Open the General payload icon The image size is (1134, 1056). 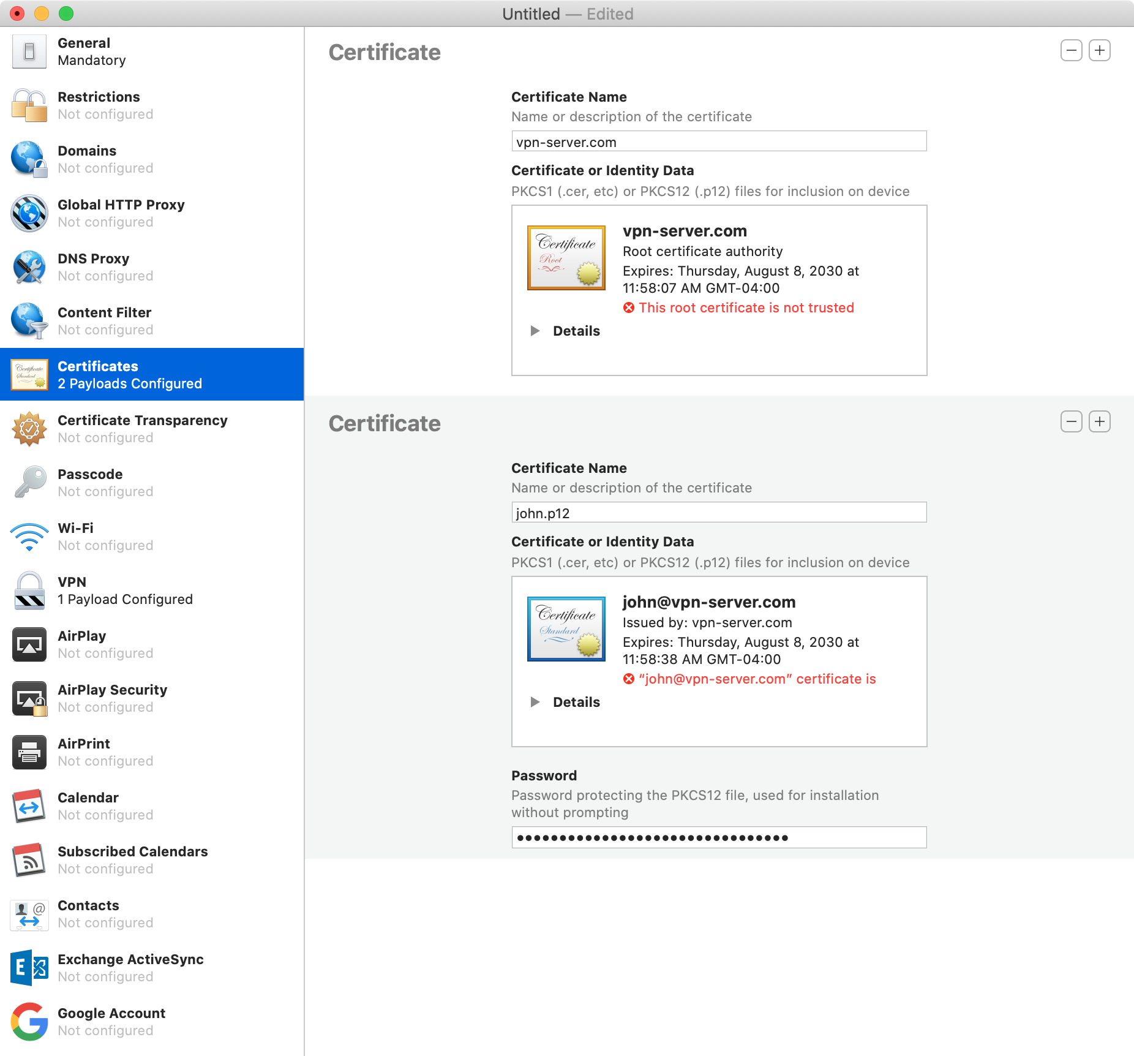(29, 51)
